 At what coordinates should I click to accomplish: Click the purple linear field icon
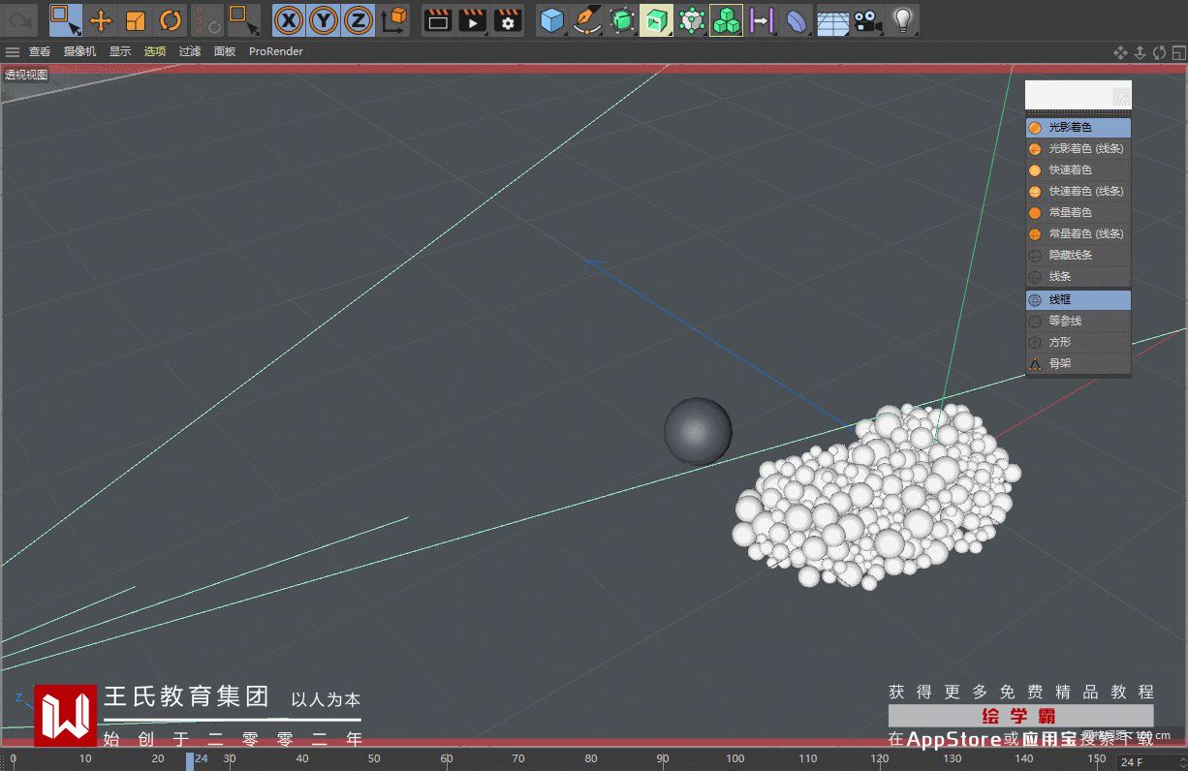tap(762, 20)
